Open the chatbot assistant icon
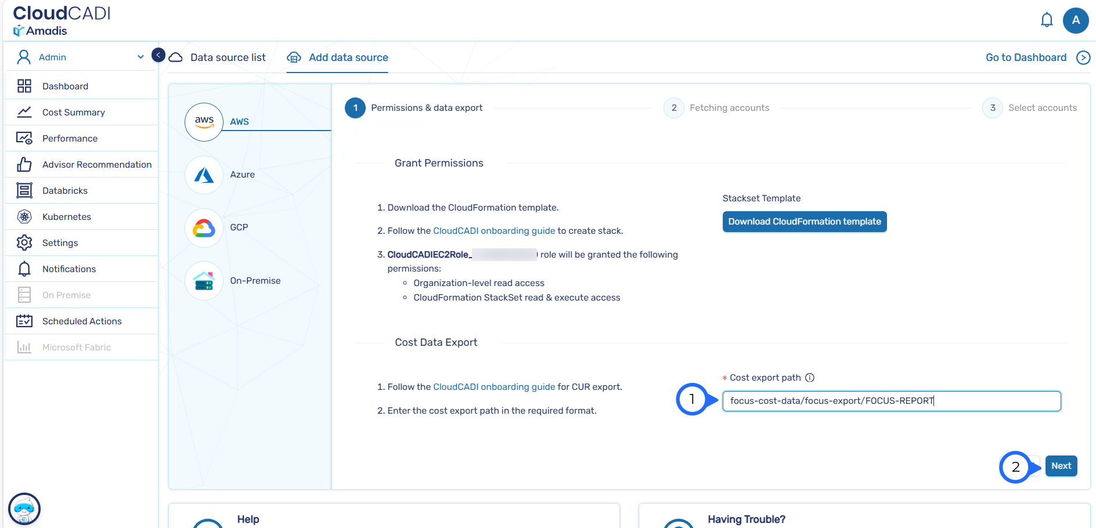1096x528 pixels. pos(24,509)
